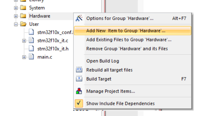Select Remove Group 'Hardware' and its Files
This screenshot has height=116, width=207.
pyautogui.click(x=127, y=49)
